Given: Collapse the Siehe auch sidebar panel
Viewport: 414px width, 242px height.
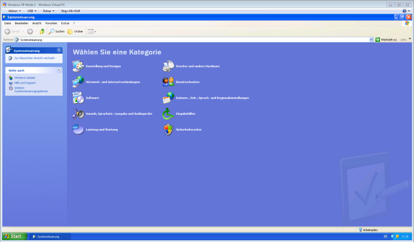Looking at the screenshot, I should 59,70.
